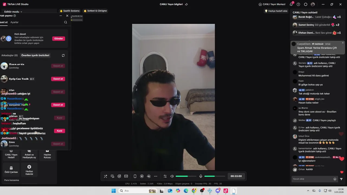Open the Saatlik Sıralama tab
Viewport: 347px width, 195px height.
tap(70, 11)
